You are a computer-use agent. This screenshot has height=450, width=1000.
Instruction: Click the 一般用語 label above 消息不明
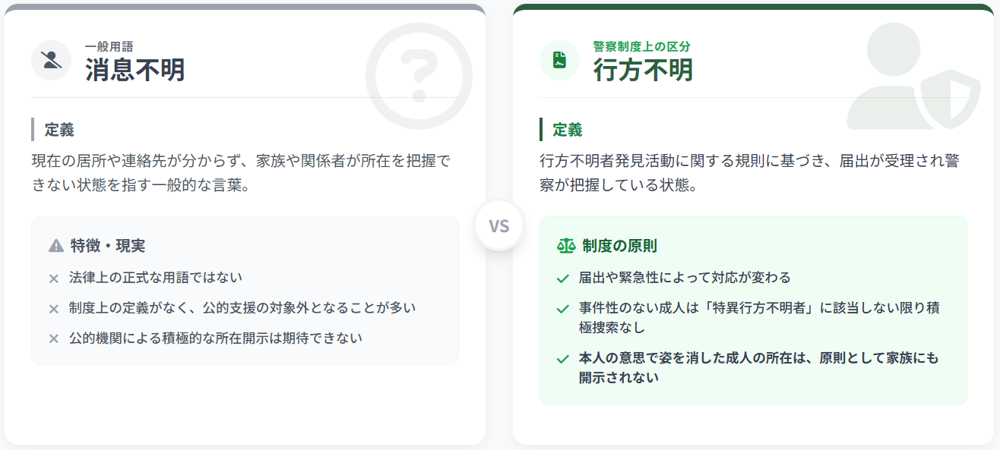109,46
